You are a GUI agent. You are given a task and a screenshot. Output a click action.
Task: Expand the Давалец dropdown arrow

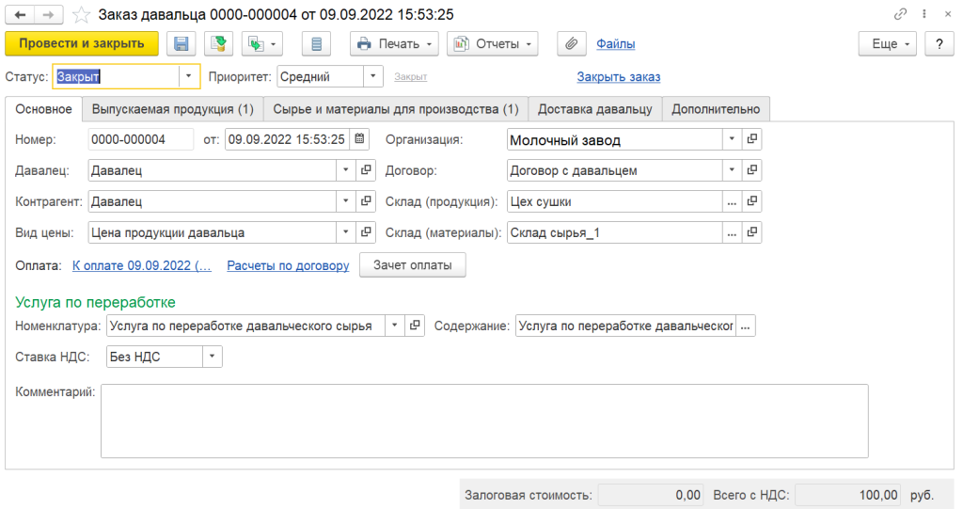pos(346,170)
